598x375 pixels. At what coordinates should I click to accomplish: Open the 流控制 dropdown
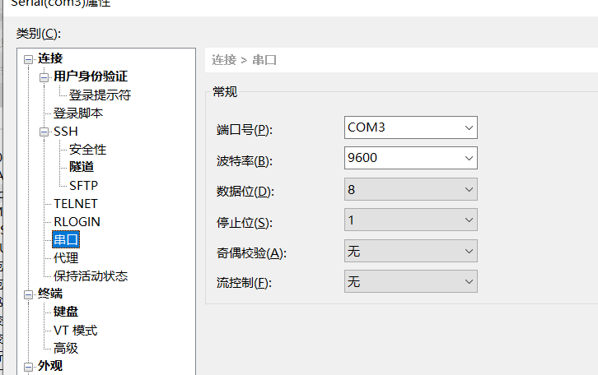point(469,282)
